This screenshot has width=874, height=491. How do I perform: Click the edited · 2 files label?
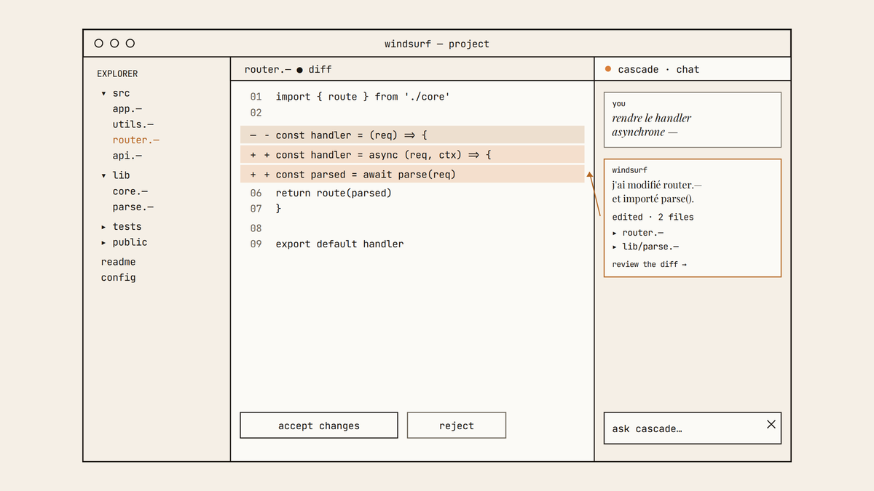(x=653, y=217)
